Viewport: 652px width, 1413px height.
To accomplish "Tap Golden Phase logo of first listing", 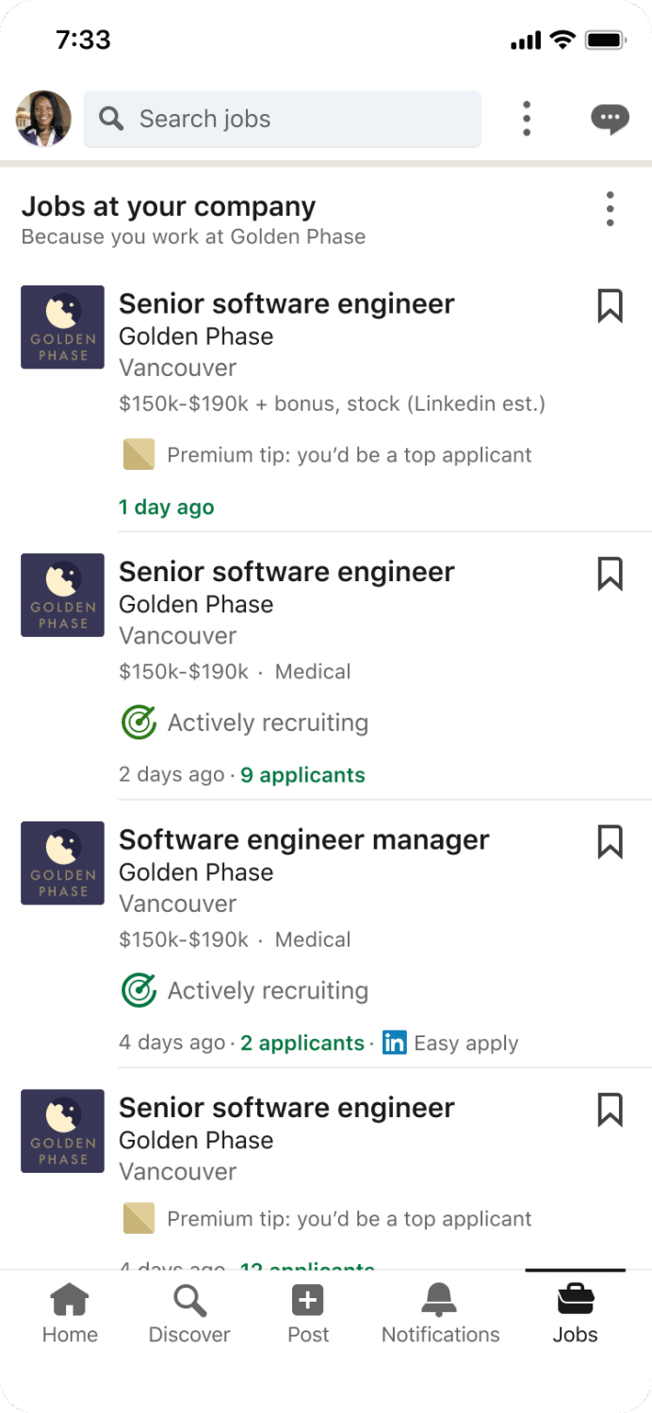I will click(63, 327).
